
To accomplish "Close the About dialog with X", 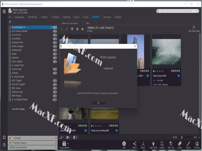I will (135, 46).
